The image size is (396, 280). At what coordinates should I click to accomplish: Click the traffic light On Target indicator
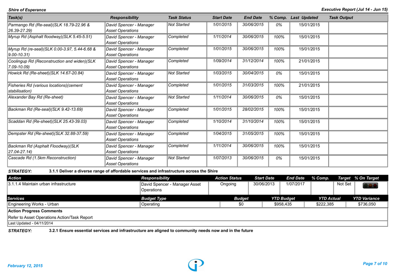(x=370, y=185)
